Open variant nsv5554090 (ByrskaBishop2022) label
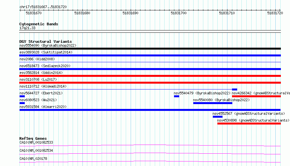Image resolution: width=290 pixels, height=166 pixels. point(48,45)
